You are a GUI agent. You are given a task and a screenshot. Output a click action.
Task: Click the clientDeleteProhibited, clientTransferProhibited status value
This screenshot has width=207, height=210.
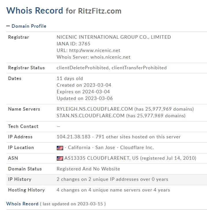(x=112, y=68)
